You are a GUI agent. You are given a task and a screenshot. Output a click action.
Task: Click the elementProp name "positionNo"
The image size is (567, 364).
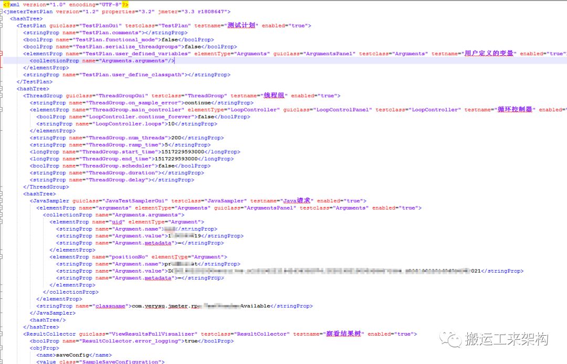click(x=129, y=257)
